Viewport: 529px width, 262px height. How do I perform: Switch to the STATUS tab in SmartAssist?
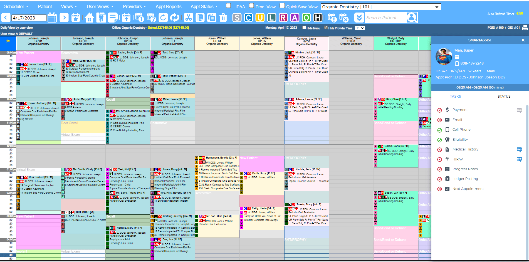[x=504, y=97]
